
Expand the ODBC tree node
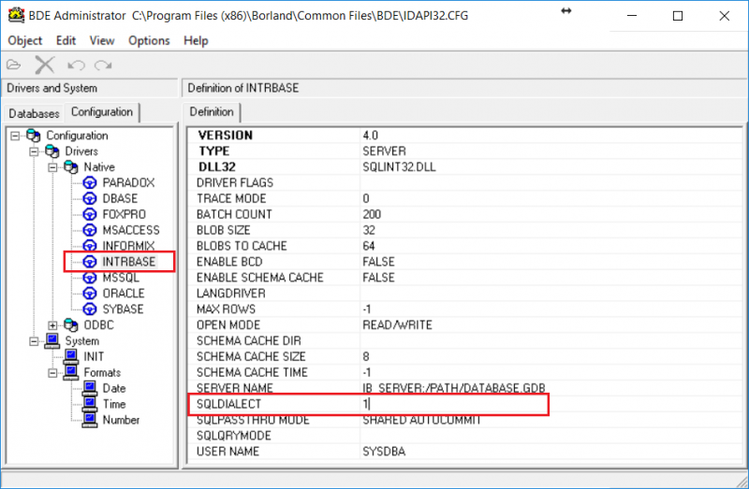click(x=52, y=325)
